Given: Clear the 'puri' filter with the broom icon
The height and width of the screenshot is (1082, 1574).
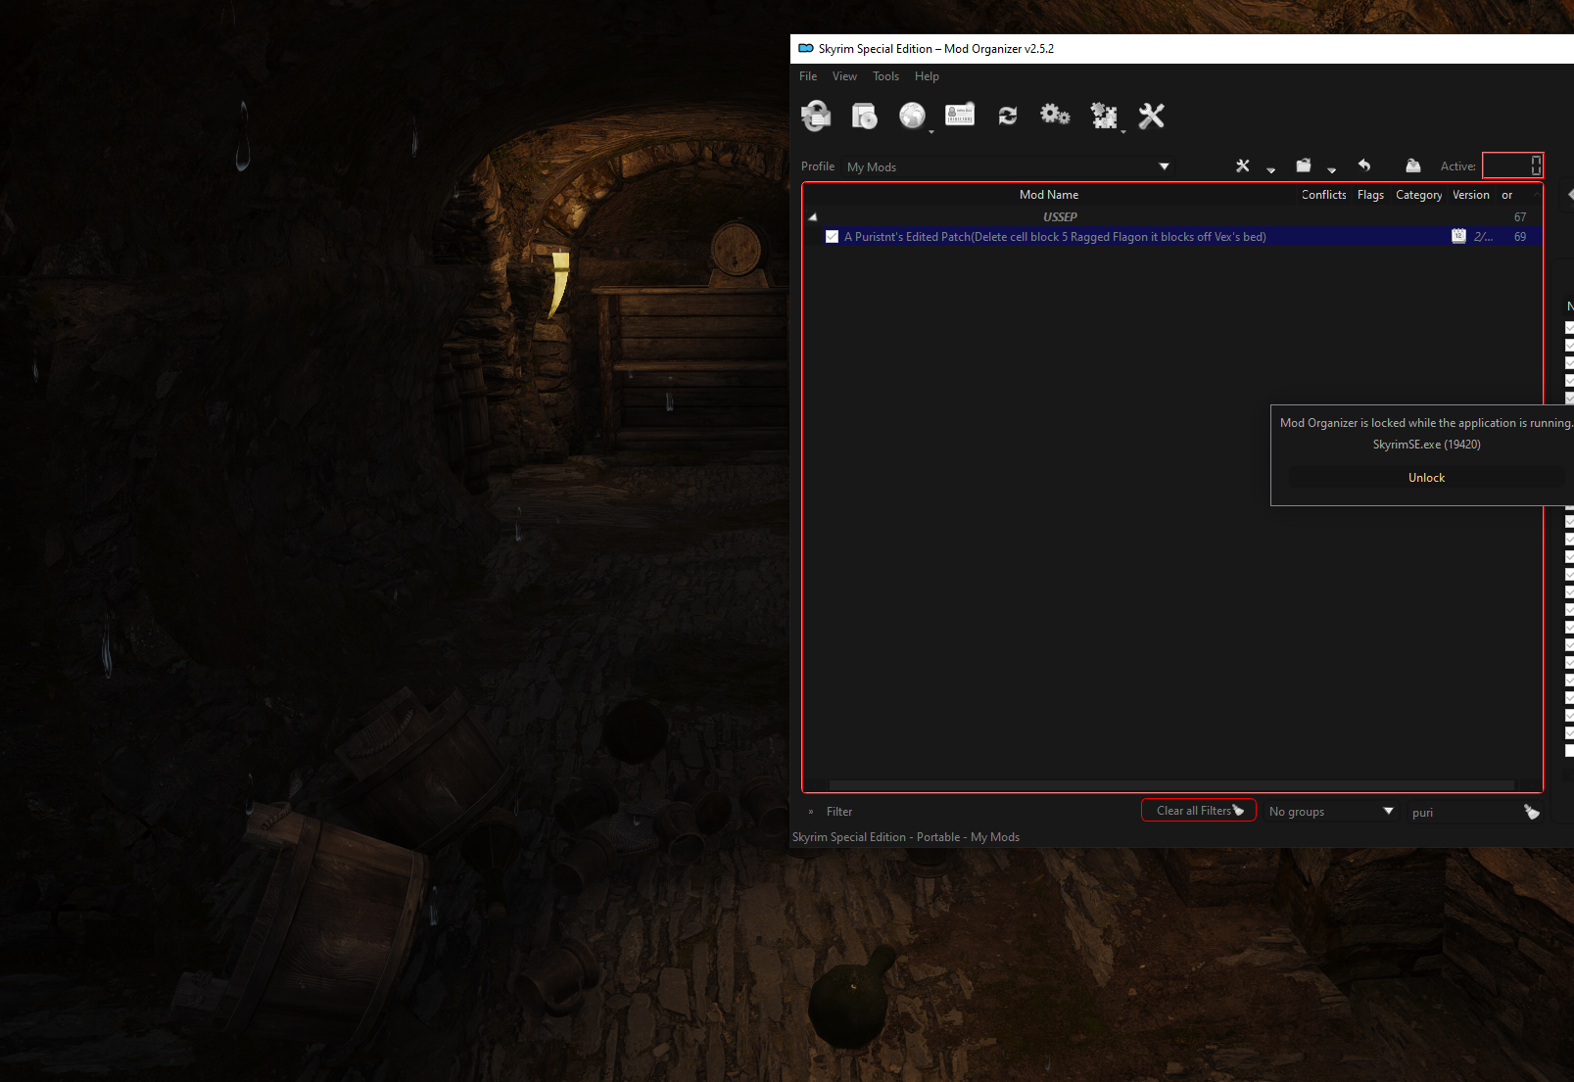Looking at the screenshot, I should click(x=1532, y=812).
